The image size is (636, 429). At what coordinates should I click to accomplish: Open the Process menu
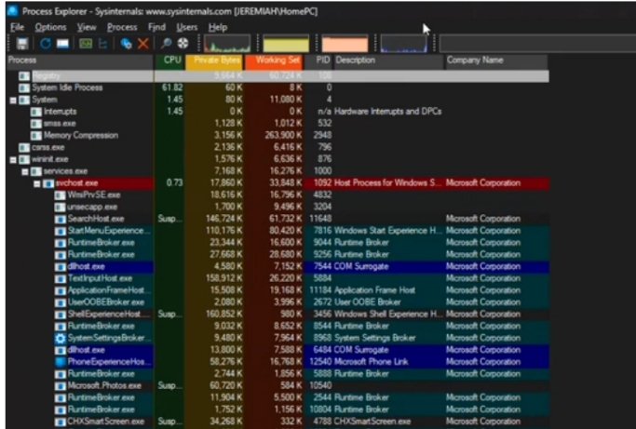pyautogui.click(x=122, y=27)
